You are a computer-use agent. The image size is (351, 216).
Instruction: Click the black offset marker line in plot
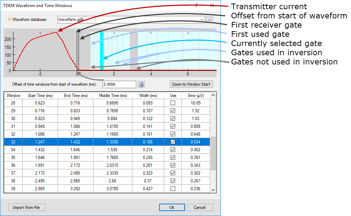pos(78,51)
